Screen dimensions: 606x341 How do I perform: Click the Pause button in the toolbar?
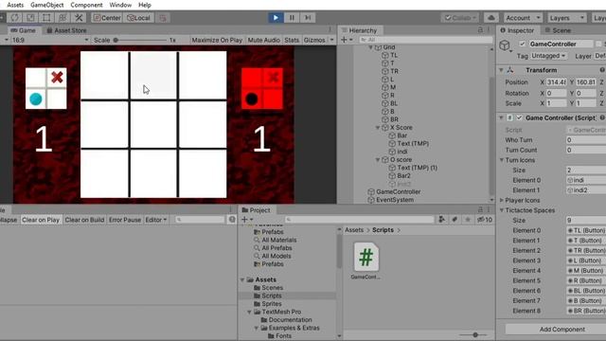[x=292, y=18]
